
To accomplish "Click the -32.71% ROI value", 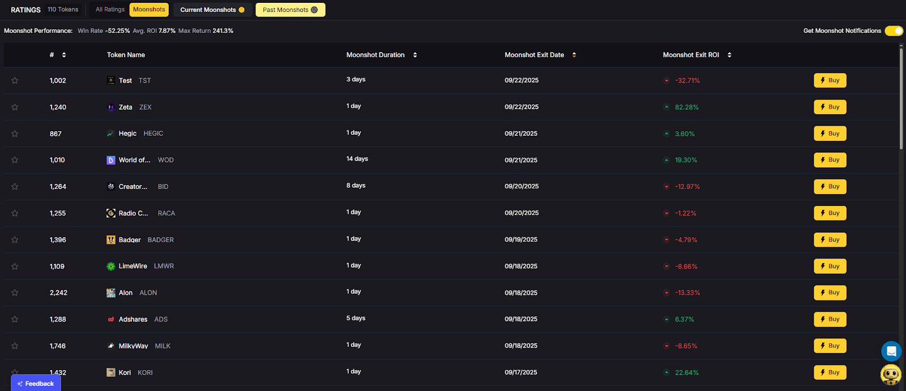I will coord(687,80).
